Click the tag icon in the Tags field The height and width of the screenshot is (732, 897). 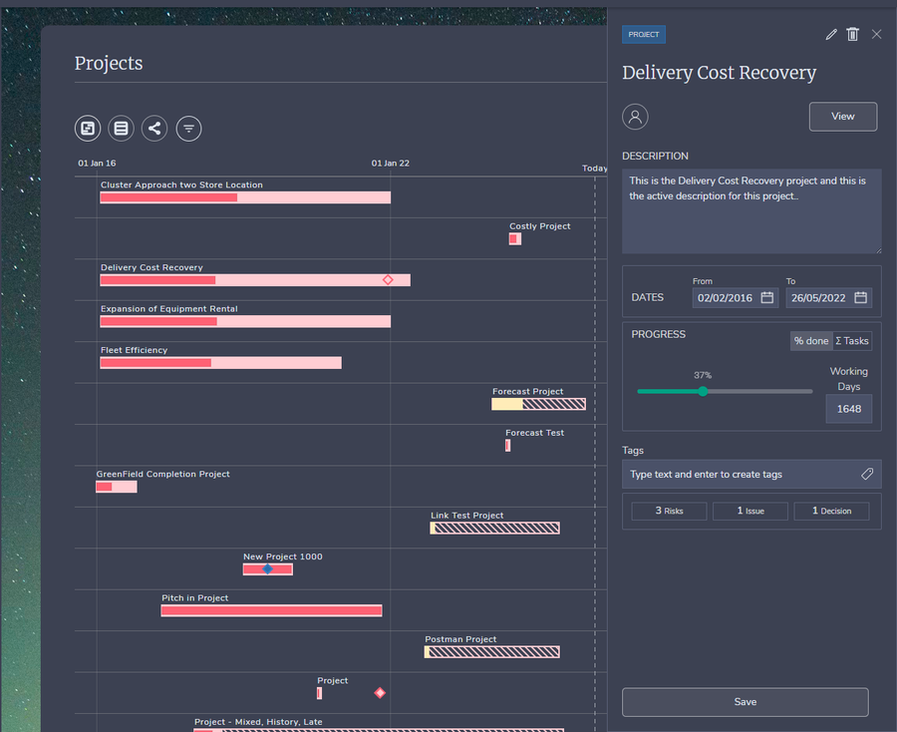tap(866, 475)
